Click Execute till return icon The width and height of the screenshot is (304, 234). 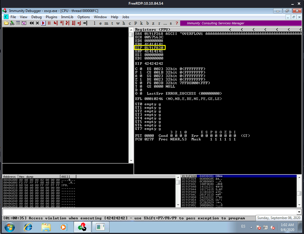click(79, 23)
